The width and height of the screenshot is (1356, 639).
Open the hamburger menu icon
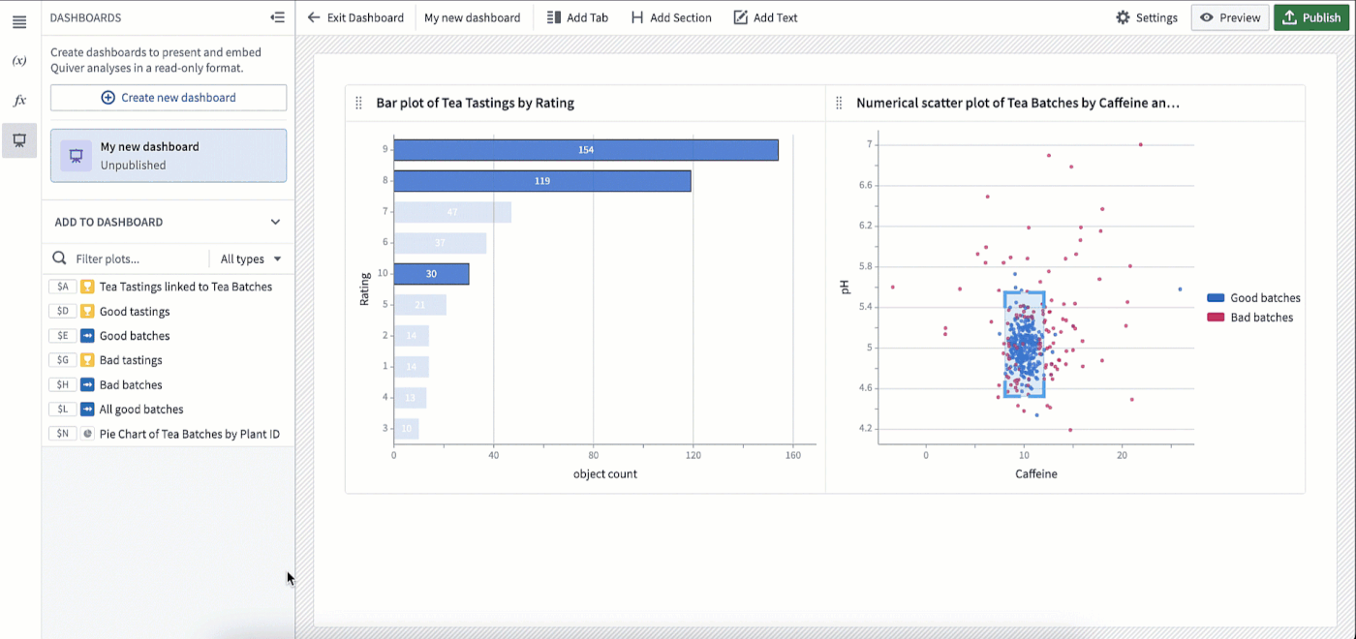19,21
